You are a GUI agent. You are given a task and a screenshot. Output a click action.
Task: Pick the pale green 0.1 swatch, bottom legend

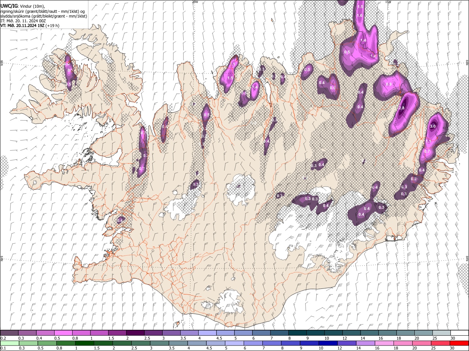point(10,343)
